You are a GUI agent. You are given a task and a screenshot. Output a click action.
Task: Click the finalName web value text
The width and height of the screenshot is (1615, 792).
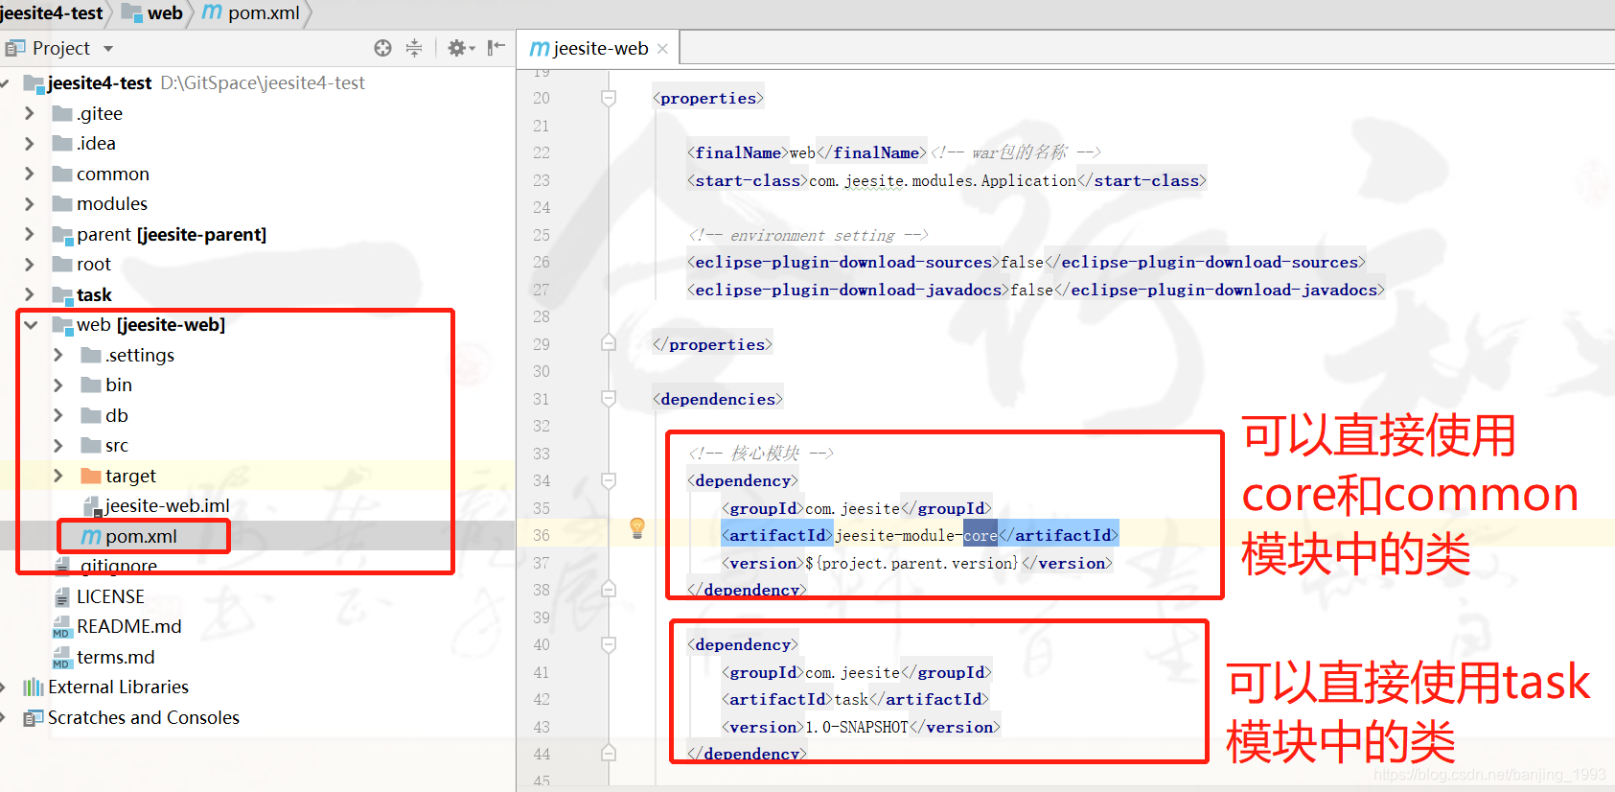(802, 152)
